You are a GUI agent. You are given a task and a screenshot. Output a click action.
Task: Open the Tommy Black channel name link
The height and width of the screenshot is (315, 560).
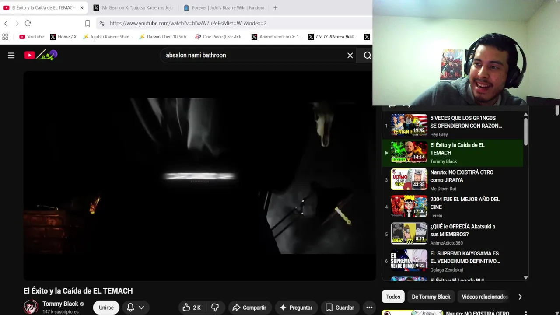pyautogui.click(x=60, y=304)
